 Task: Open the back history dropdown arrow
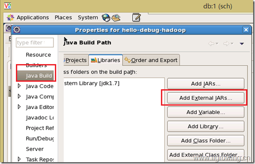pyautogui.click(x=217, y=44)
